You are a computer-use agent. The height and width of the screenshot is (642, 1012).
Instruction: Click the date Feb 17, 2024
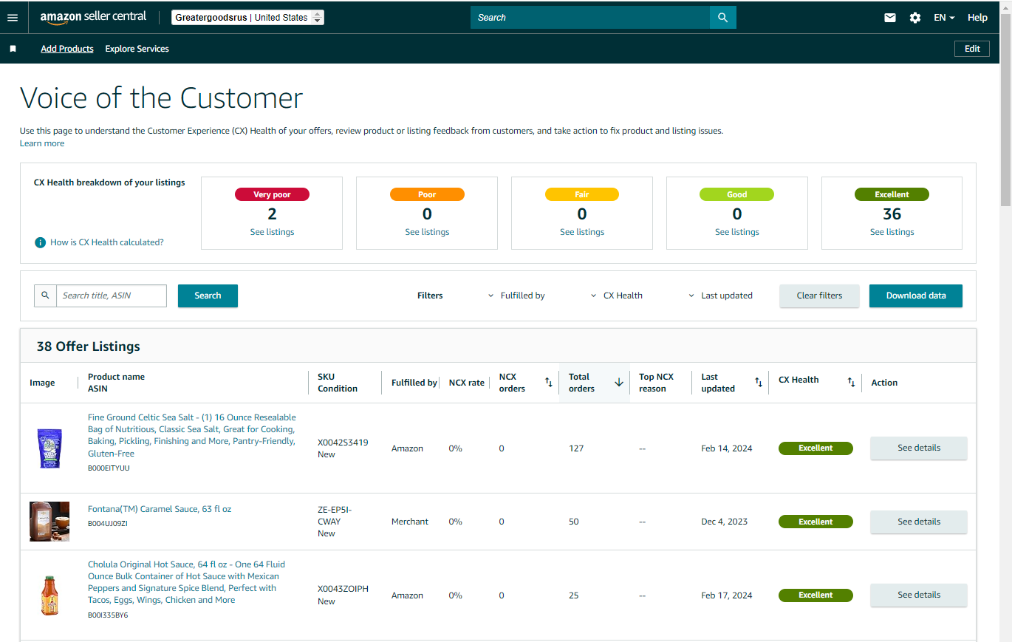[x=727, y=595]
